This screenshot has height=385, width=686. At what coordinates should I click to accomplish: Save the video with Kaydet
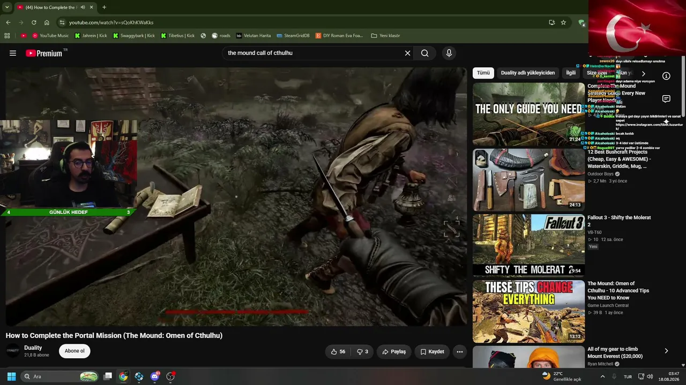pos(432,351)
